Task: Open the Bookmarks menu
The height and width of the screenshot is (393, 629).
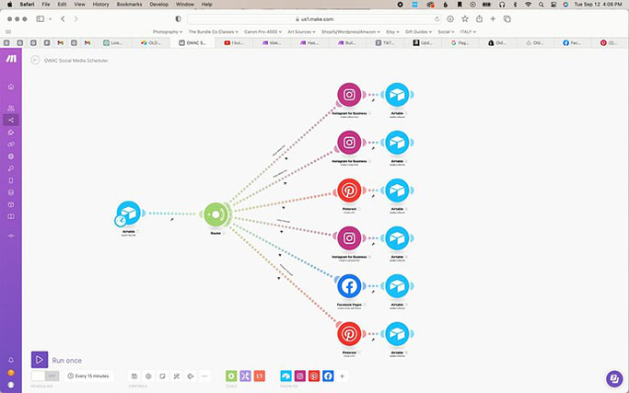Action: (129, 5)
